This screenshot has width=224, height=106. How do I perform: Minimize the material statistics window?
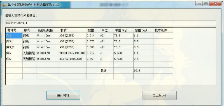coord(199,4)
